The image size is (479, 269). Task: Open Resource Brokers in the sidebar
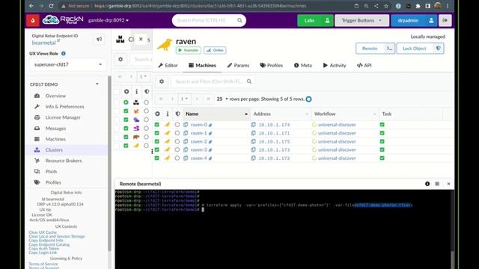[x=63, y=161]
